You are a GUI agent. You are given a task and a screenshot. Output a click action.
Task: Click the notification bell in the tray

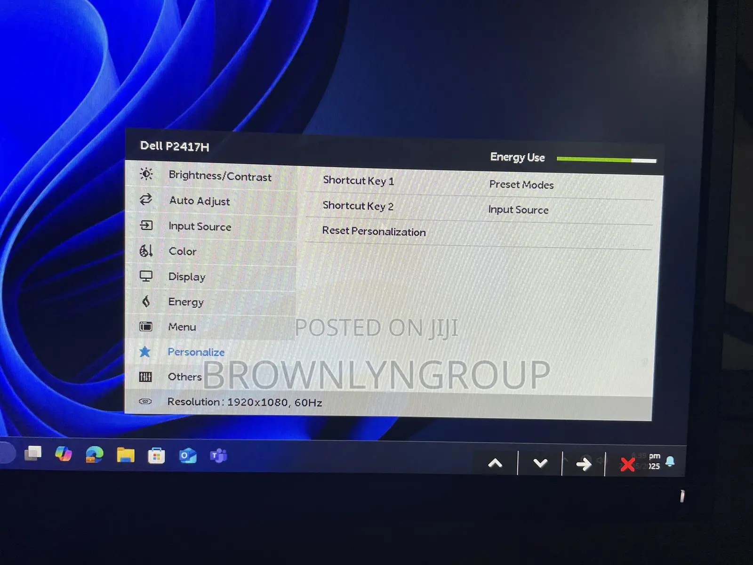pos(670,461)
